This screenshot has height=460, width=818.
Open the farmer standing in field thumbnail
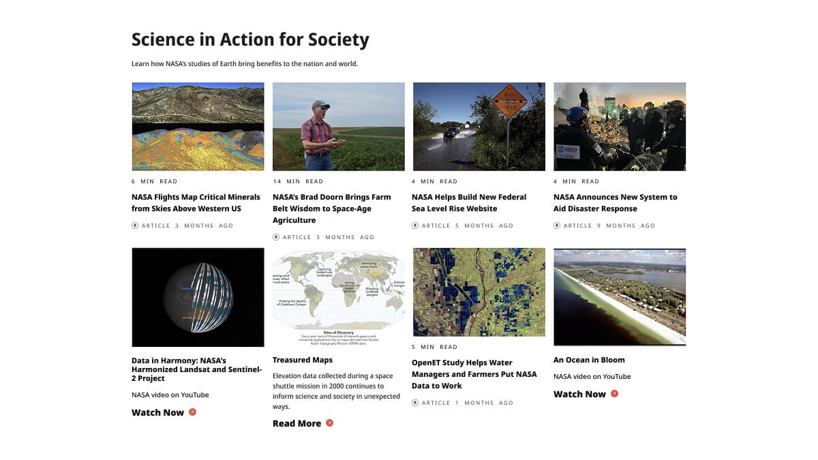[x=339, y=127]
